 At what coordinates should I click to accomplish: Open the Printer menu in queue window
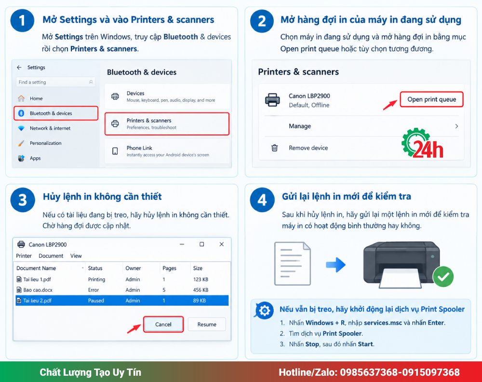24,256
